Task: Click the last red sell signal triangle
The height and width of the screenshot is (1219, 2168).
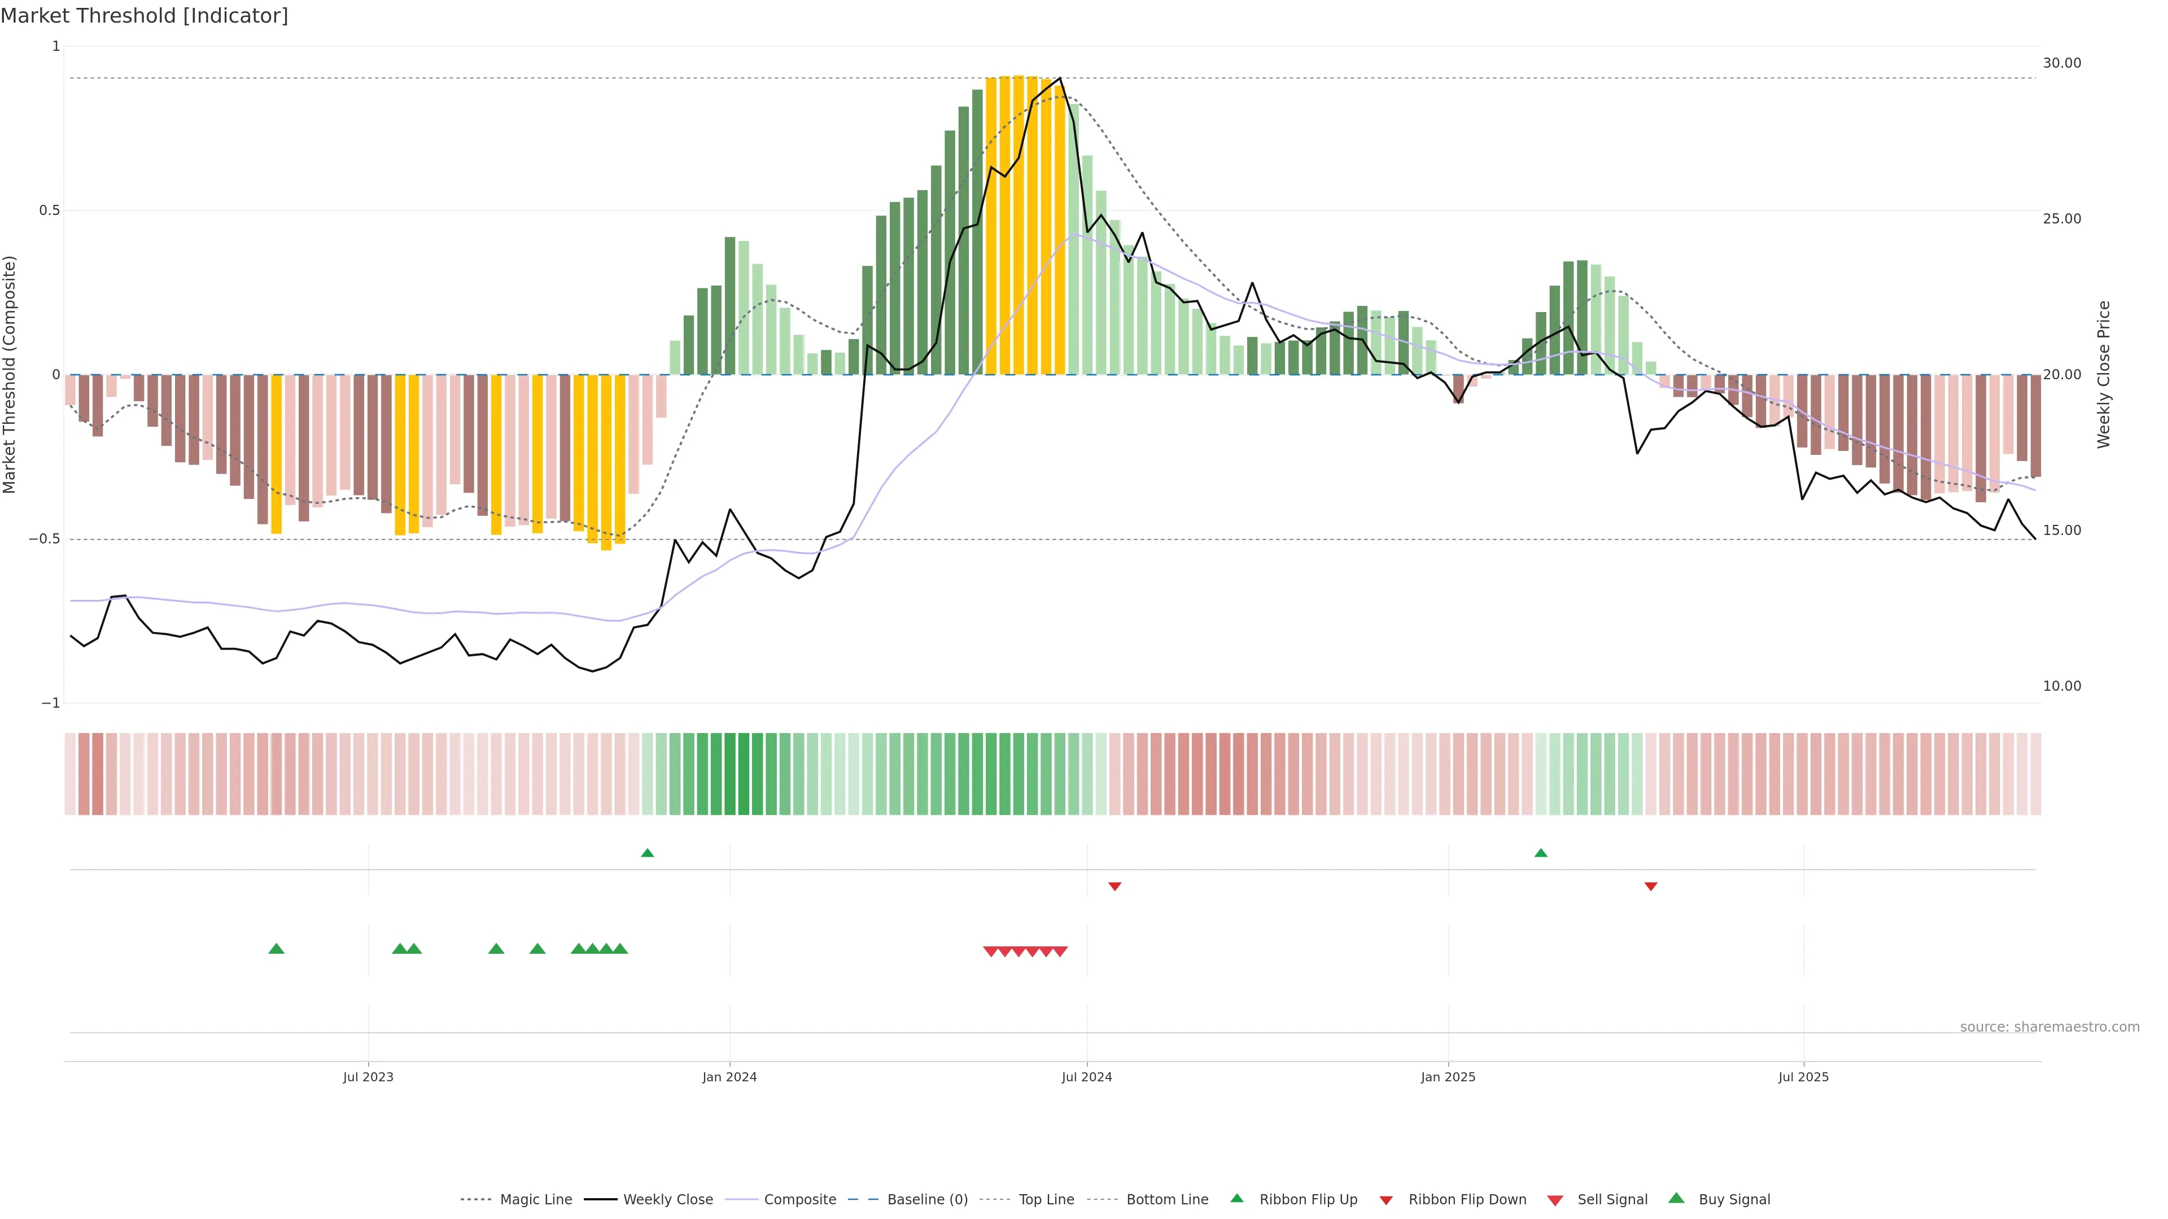Action: (1060, 951)
